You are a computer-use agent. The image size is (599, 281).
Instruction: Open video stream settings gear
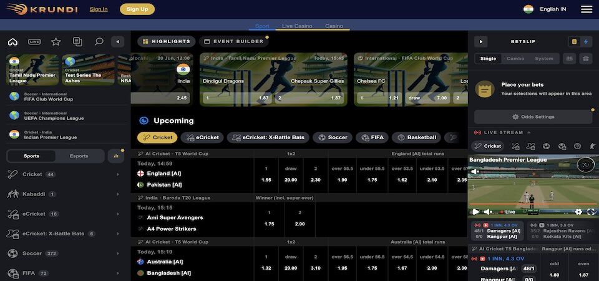[578, 212]
